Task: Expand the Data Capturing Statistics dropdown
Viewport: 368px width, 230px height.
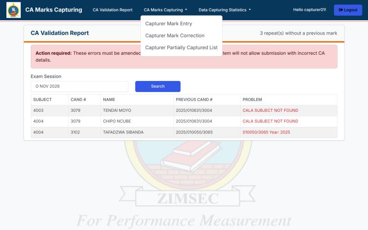Action: tap(224, 10)
